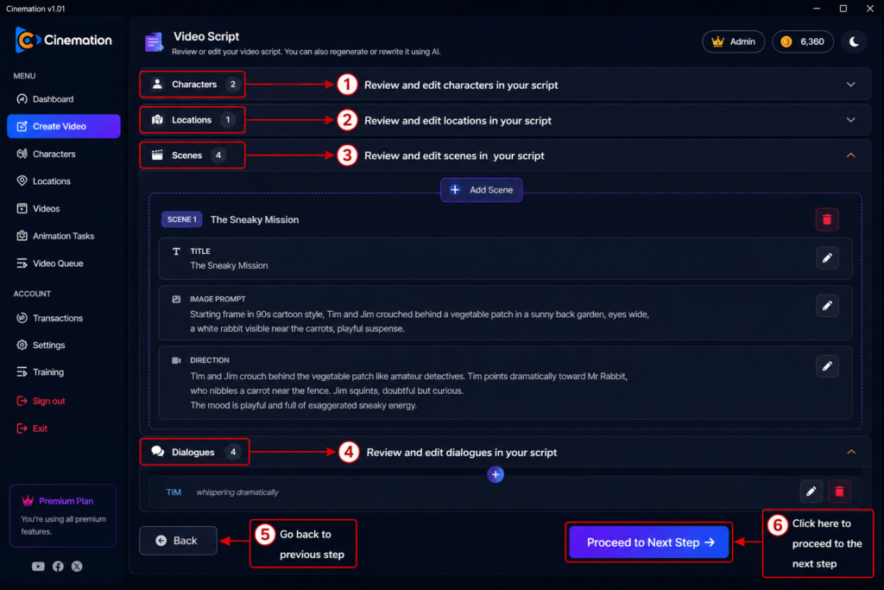The width and height of the screenshot is (884, 590).
Task: Delete TIM's dialogue with the trash icon
Action: 839,492
